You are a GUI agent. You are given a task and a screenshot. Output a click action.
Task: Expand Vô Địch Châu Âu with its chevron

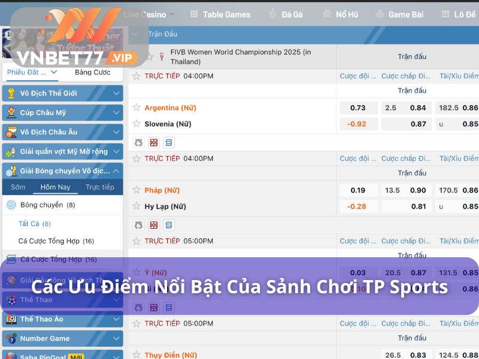(116, 132)
